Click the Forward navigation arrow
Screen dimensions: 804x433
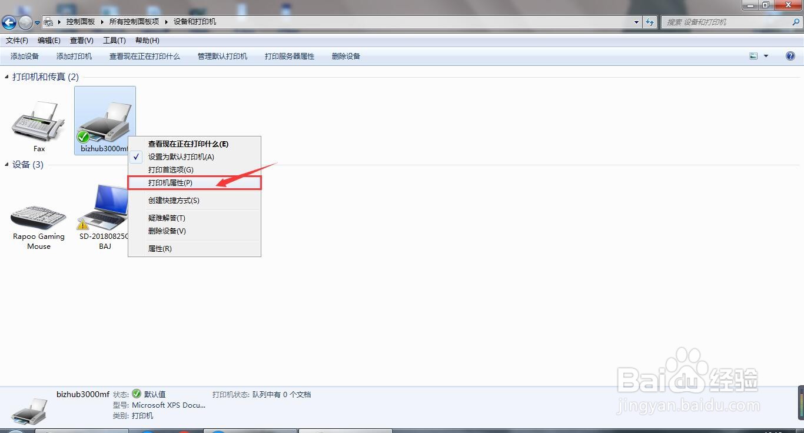[25, 22]
